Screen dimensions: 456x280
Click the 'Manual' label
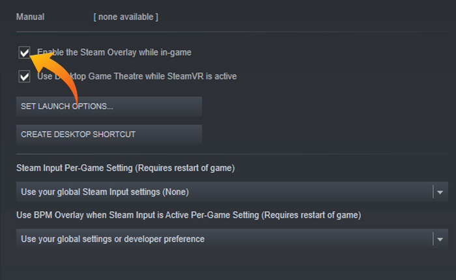(30, 16)
